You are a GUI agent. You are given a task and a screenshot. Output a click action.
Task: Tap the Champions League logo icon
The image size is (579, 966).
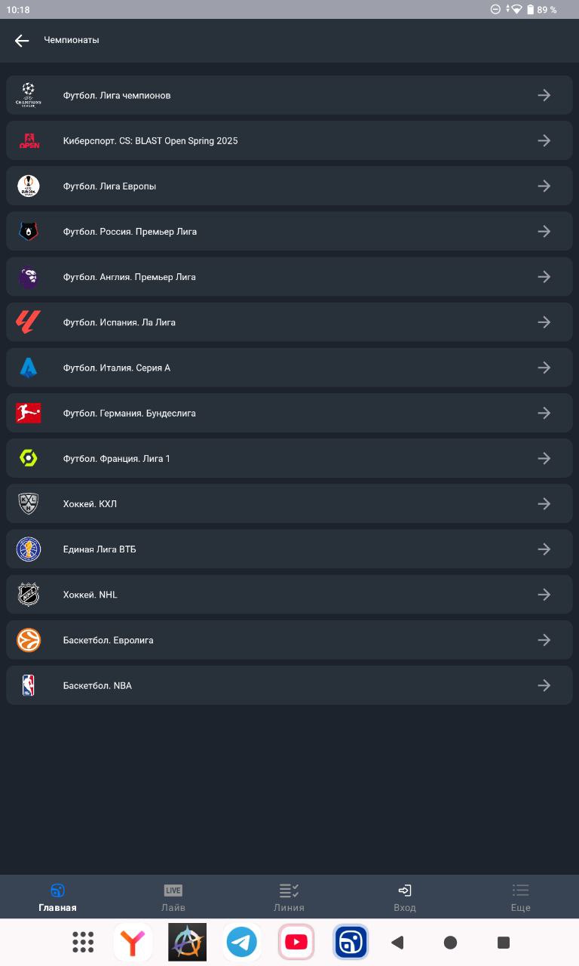pos(29,95)
